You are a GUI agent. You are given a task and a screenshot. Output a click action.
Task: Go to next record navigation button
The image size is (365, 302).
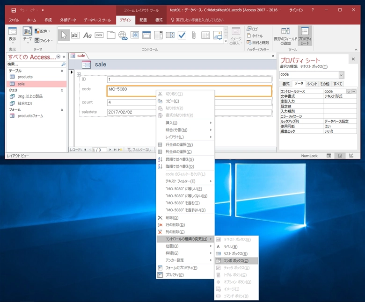110,150
